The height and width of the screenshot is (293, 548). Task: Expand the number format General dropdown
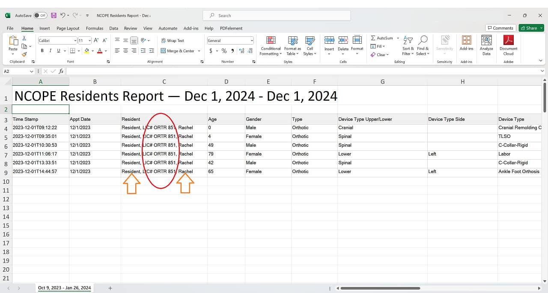[252, 41]
